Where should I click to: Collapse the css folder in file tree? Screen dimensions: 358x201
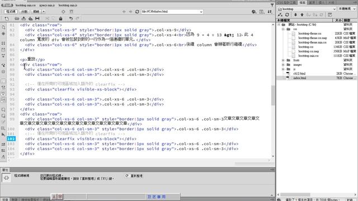tap(283, 29)
